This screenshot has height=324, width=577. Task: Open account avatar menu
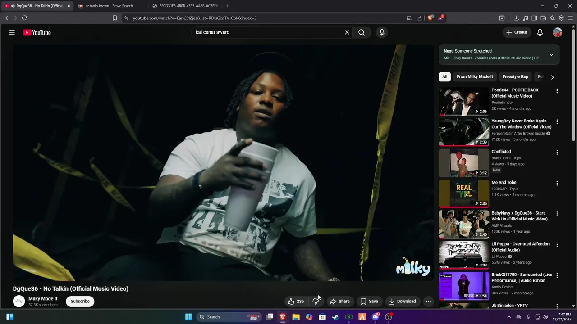pyautogui.click(x=558, y=32)
